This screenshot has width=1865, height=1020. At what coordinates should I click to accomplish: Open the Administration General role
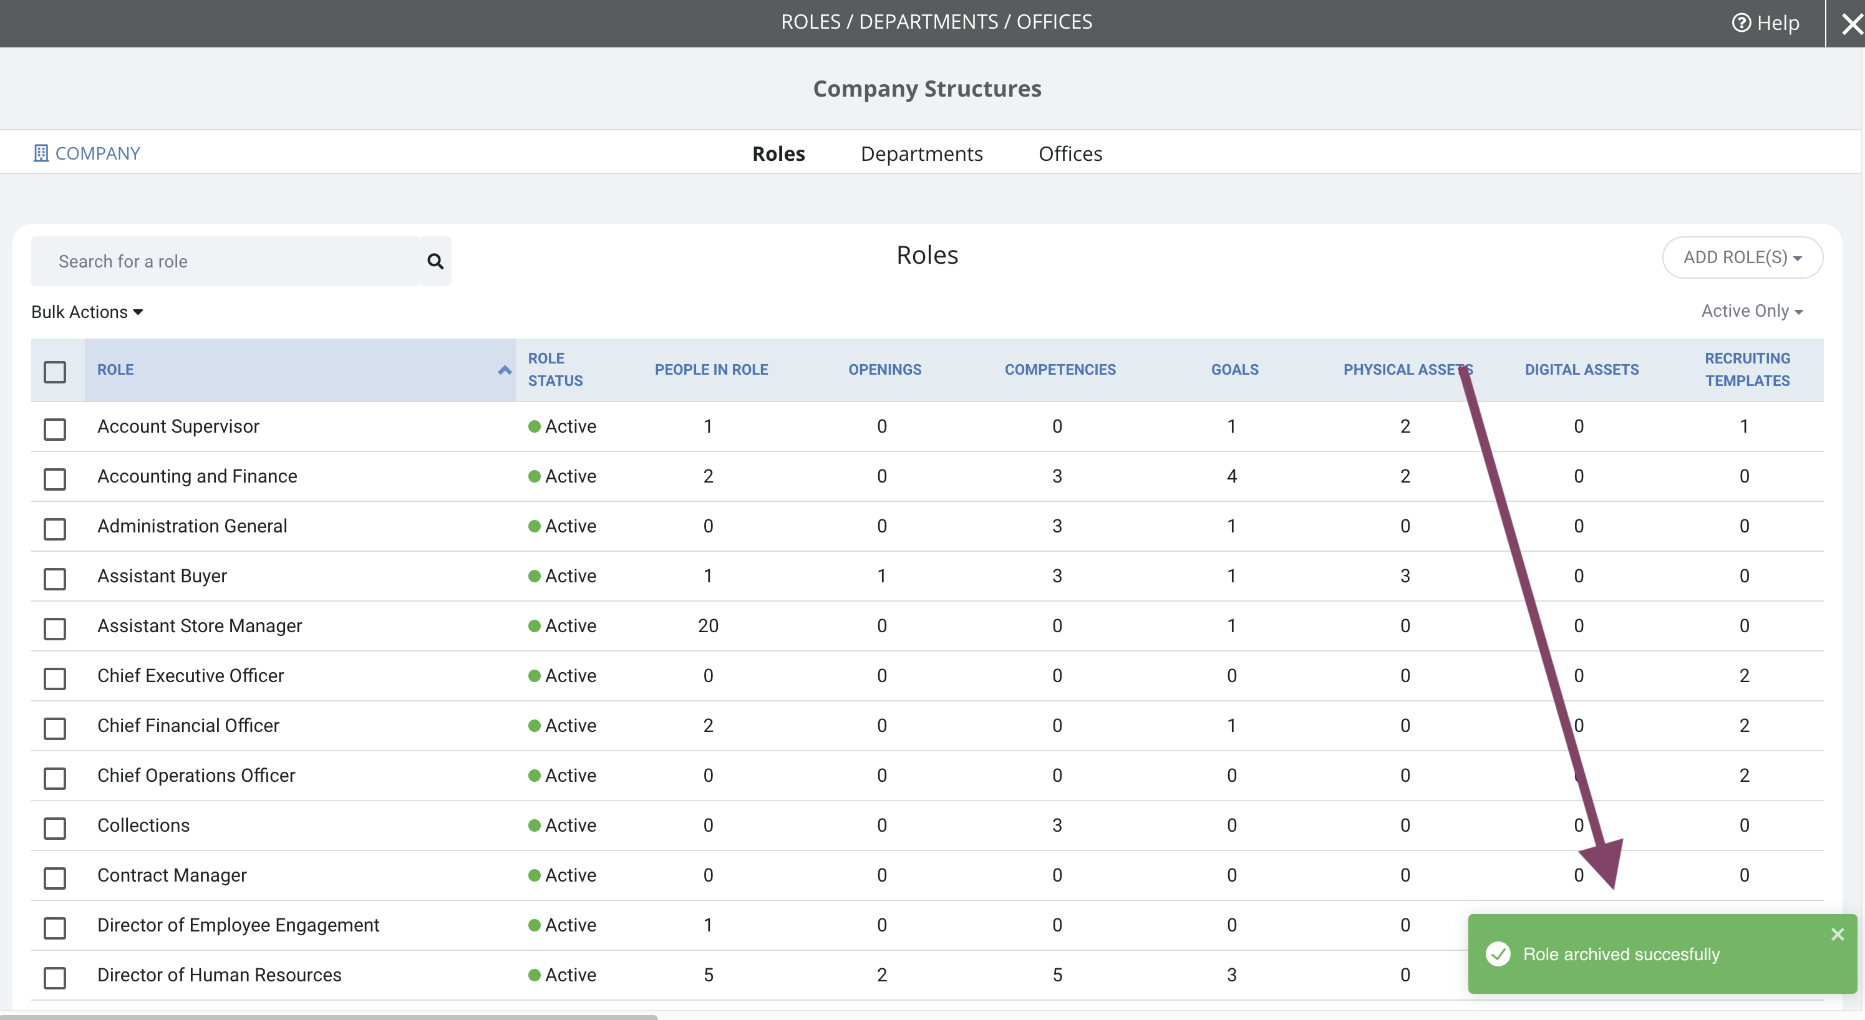click(x=192, y=526)
